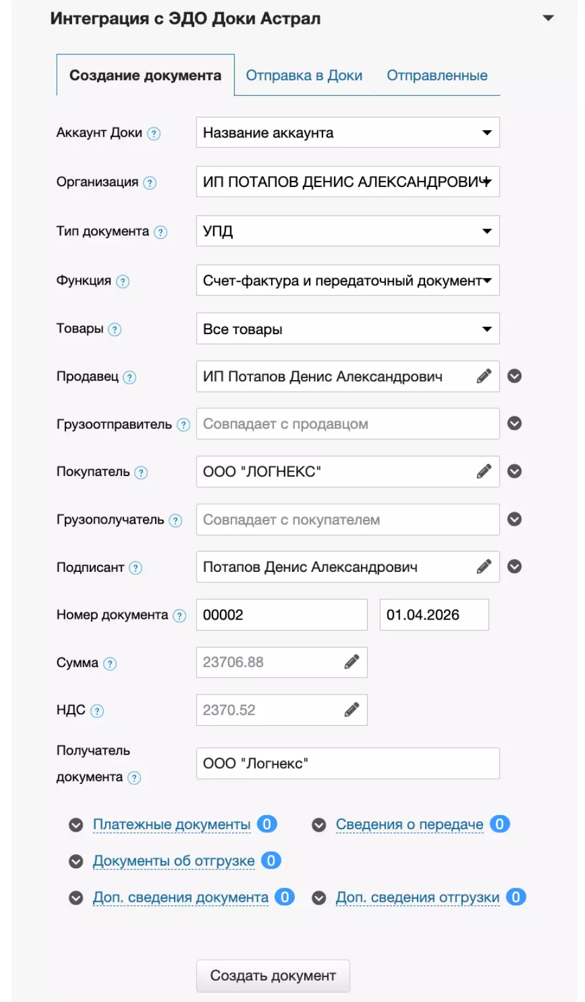Click the pencil icon in the Подписант field
Viewport: 585px width, 1002px height.
(x=484, y=567)
